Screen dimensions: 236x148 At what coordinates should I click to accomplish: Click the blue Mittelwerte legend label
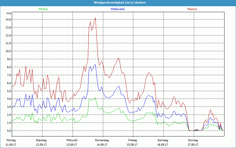[117, 9]
